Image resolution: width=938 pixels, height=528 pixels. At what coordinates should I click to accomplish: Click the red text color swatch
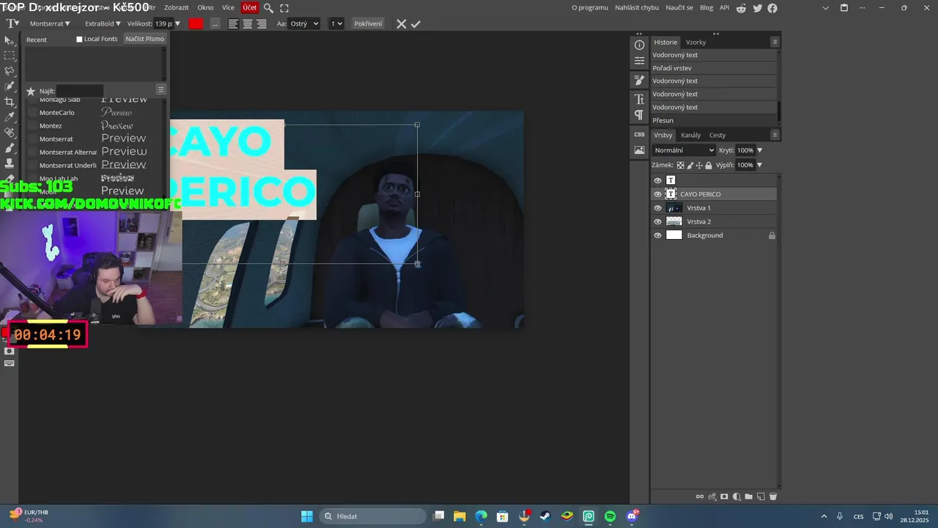pyautogui.click(x=196, y=23)
